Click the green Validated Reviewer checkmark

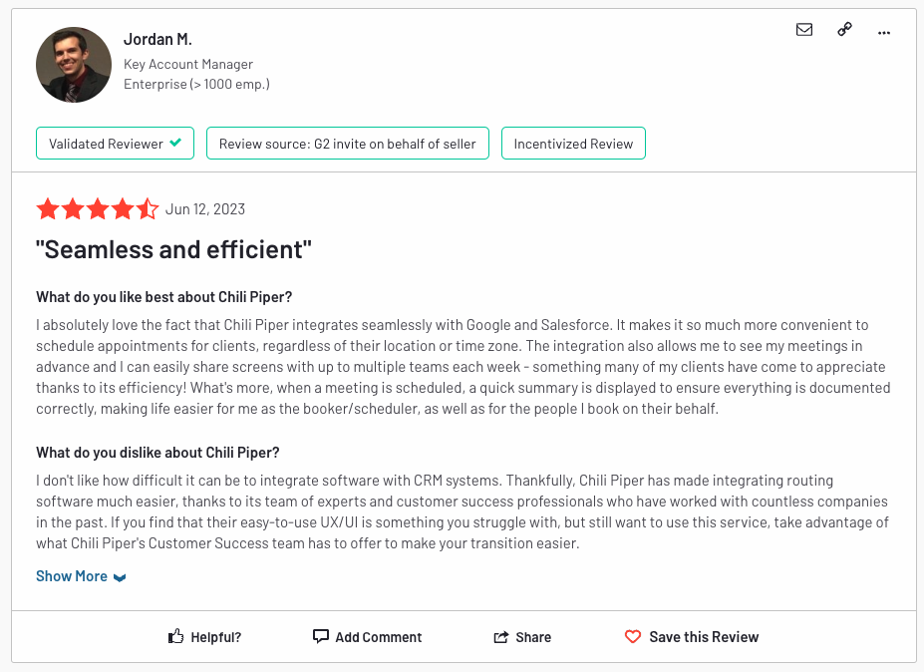pyautogui.click(x=175, y=143)
